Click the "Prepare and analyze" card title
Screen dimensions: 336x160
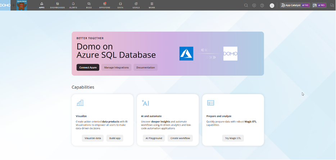(219, 116)
